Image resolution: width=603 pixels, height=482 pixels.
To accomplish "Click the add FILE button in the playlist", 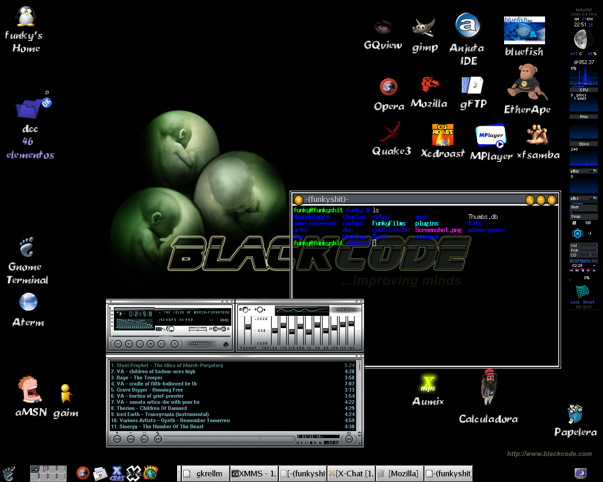I will [x=117, y=439].
